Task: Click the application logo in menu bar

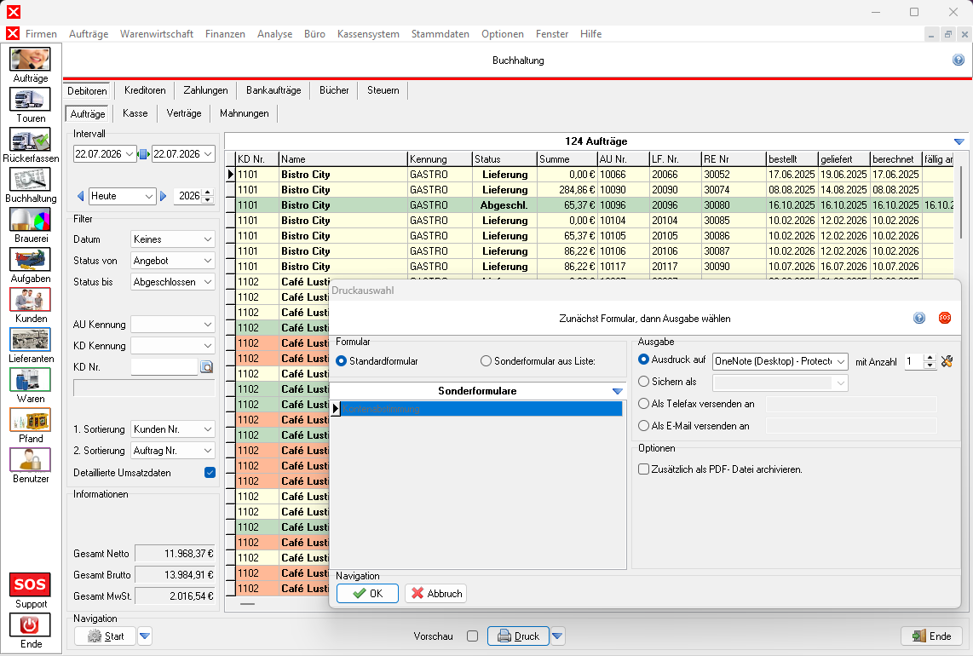Action: (13, 33)
